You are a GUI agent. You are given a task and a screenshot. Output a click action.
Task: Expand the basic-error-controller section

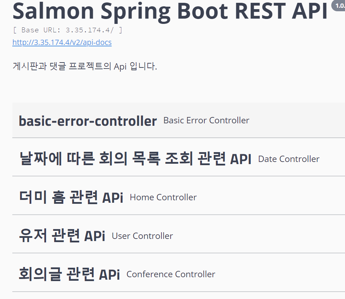click(x=88, y=121)
